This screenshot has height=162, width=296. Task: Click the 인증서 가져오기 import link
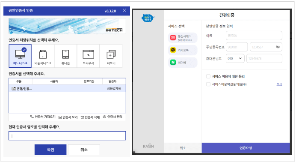[43, 117]
